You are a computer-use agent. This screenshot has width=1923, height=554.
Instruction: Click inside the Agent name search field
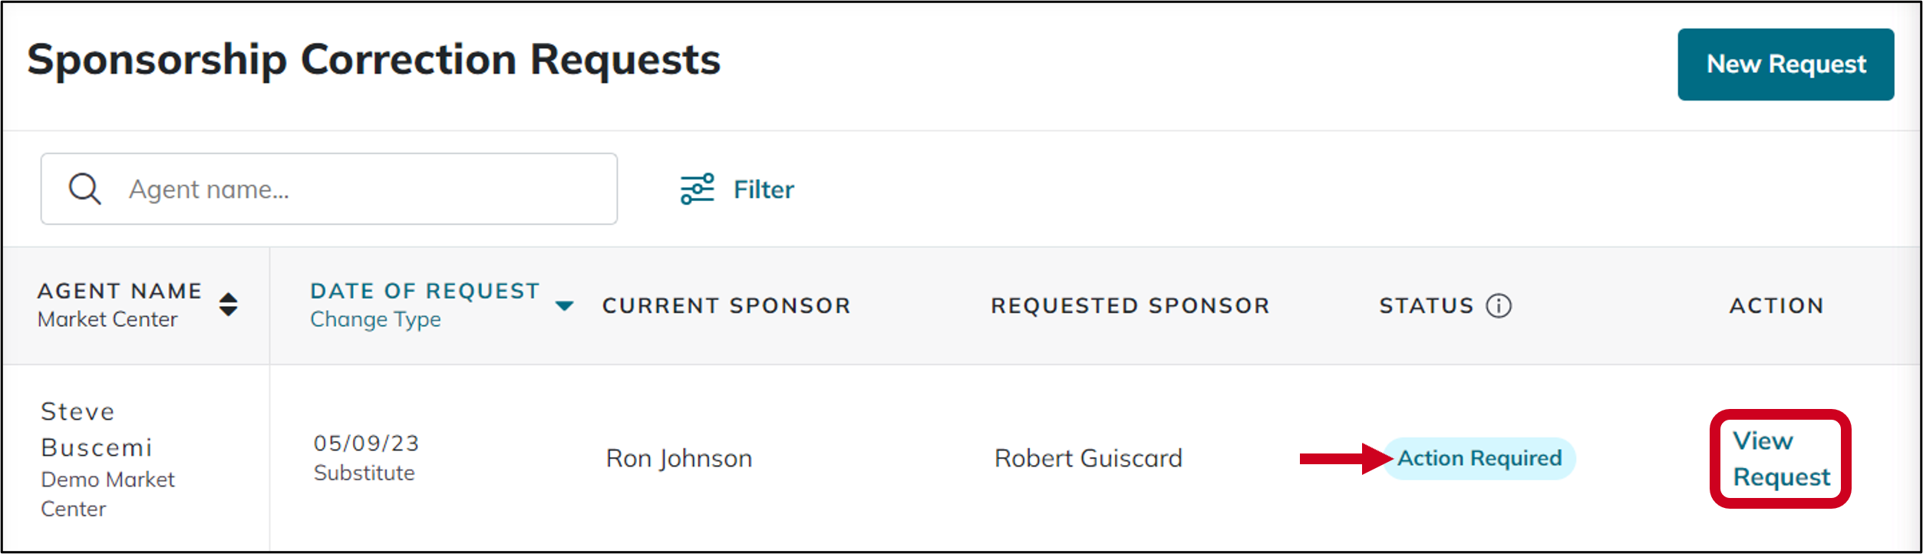(330, 188)
